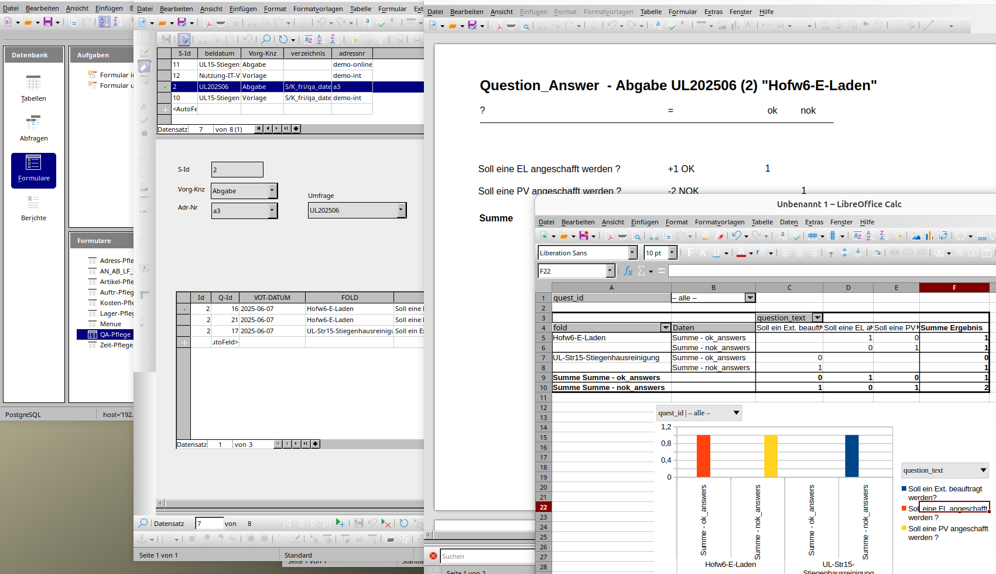Image resolution: width=996 pixels, height=574 pixels.
Task: Toggle underline (U) formatting in Calc
Action: [x=716, y=253]
